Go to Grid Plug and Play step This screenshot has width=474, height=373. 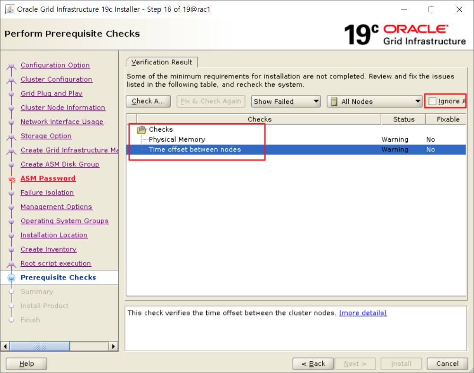52,93
